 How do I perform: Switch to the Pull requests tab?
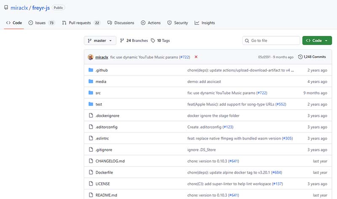pos(81,23)
